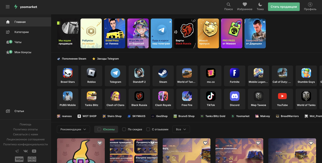322x163 pixels.
Task: Open the Звезды Telegram link
Action: pos(105,59)
